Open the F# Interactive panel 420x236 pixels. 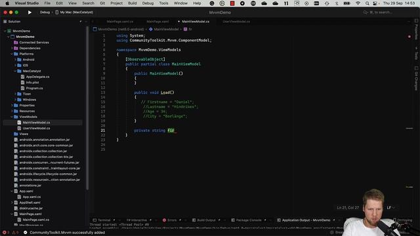point(136,220)
